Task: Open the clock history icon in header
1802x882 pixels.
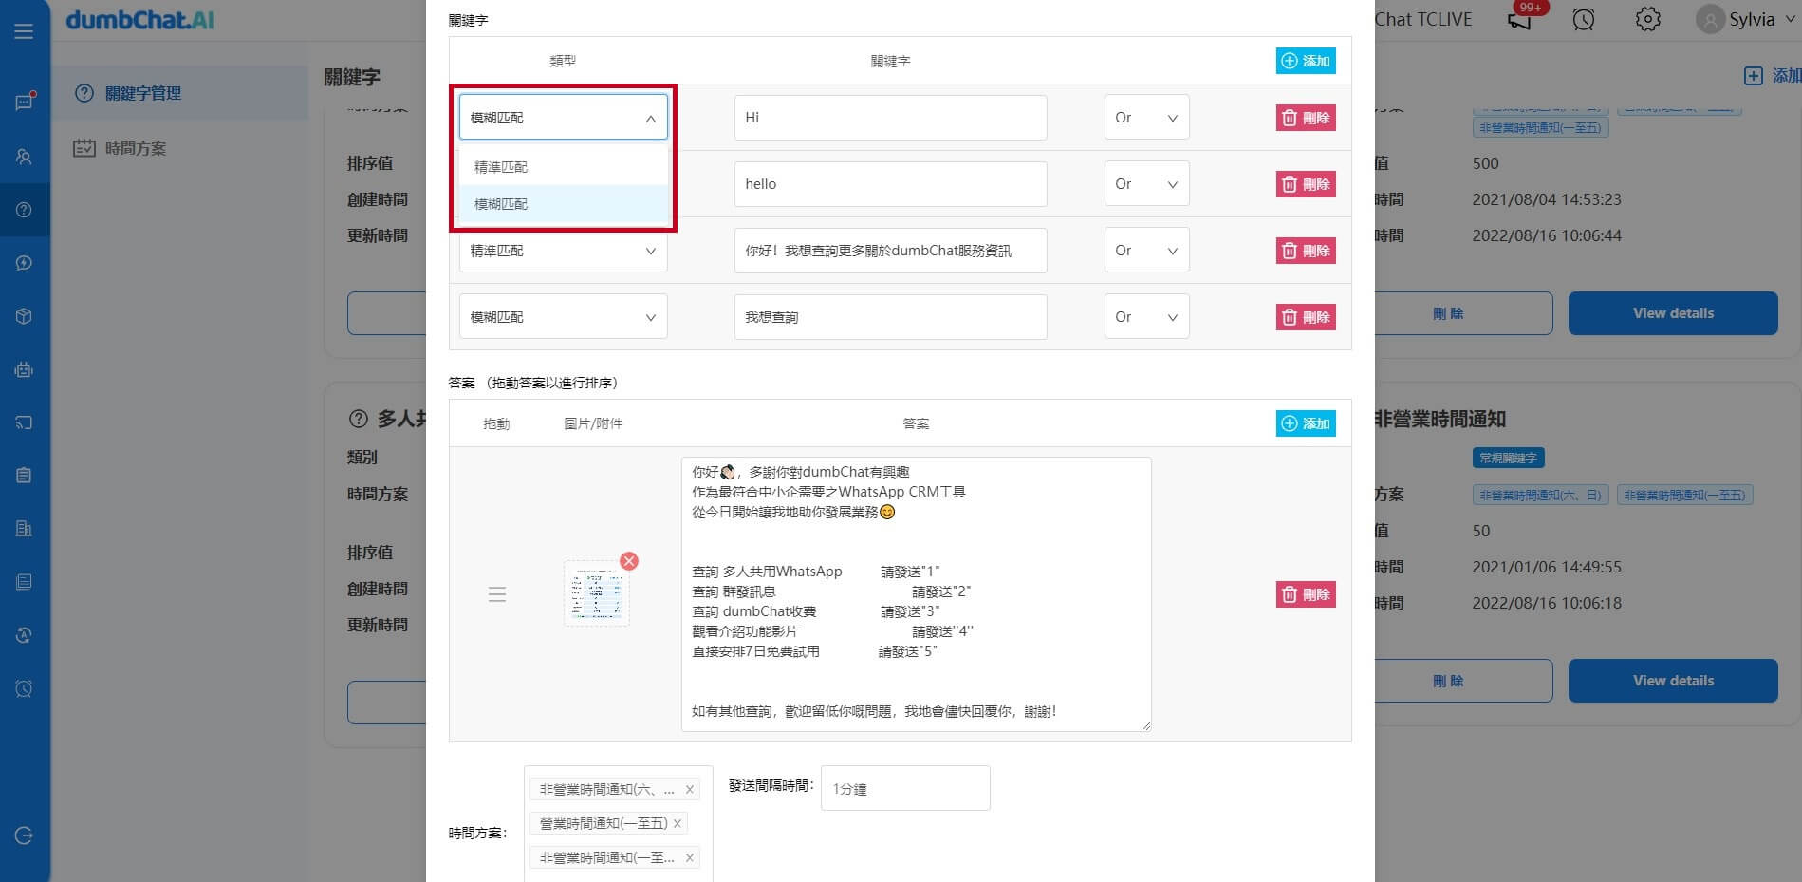Action: pos(1583,19)
